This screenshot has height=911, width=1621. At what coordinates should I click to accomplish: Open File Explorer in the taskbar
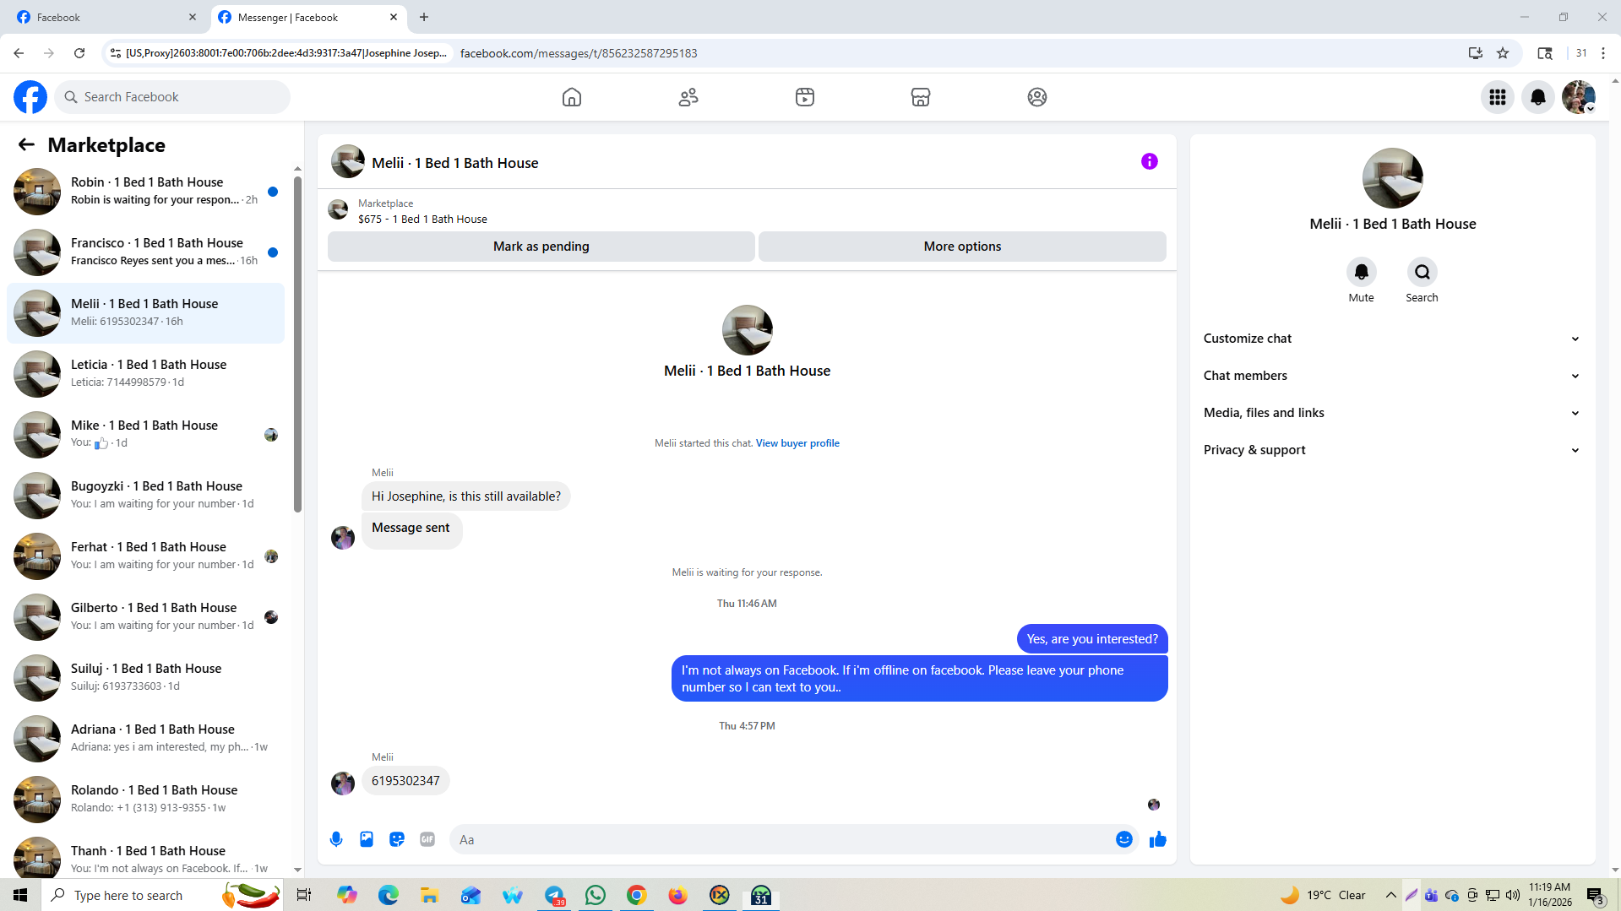(430, 895)
